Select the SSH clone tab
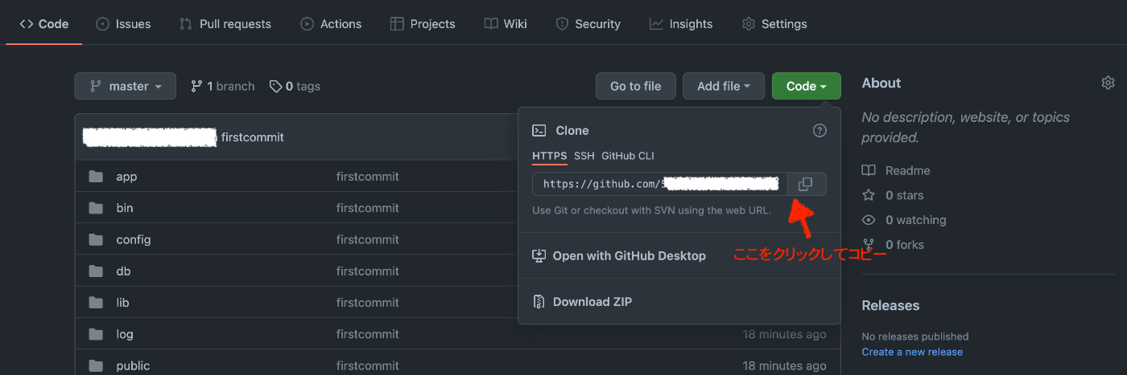This screenshot has width=1127, height=375. click(x=584, y=156)
